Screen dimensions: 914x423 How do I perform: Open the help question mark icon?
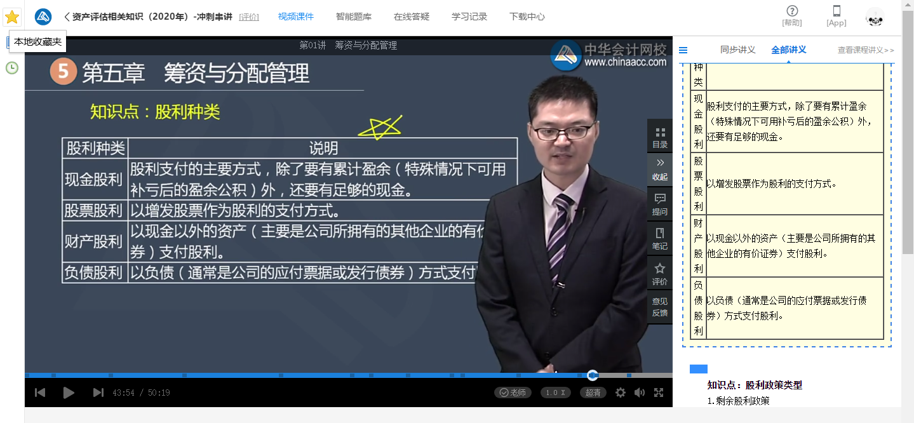[792, 11]
